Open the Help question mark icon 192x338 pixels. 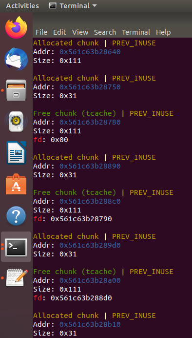click(x=16, y=215)
